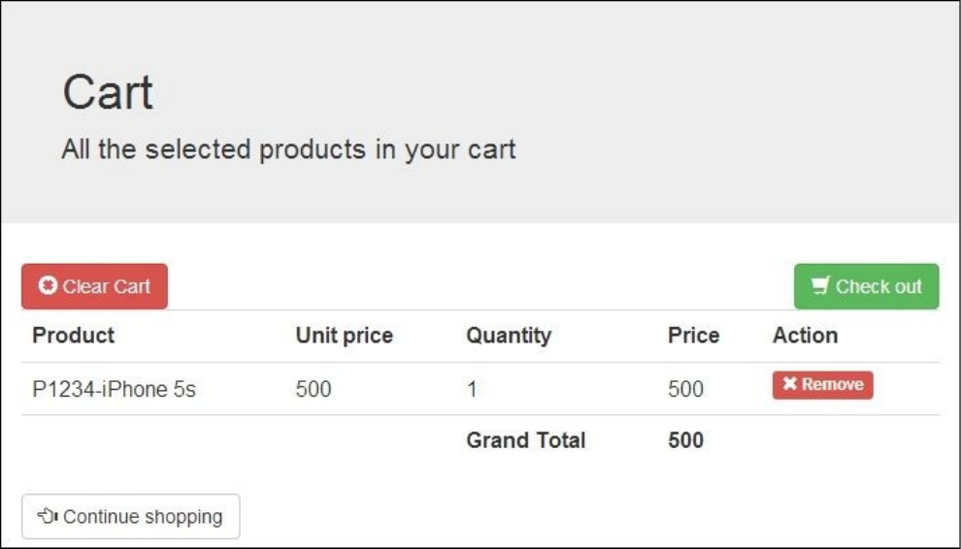Proceed with the green Check out button
The height and width of the screenshot is (549, 961).
pyautogui.click(x=866, y=286)
